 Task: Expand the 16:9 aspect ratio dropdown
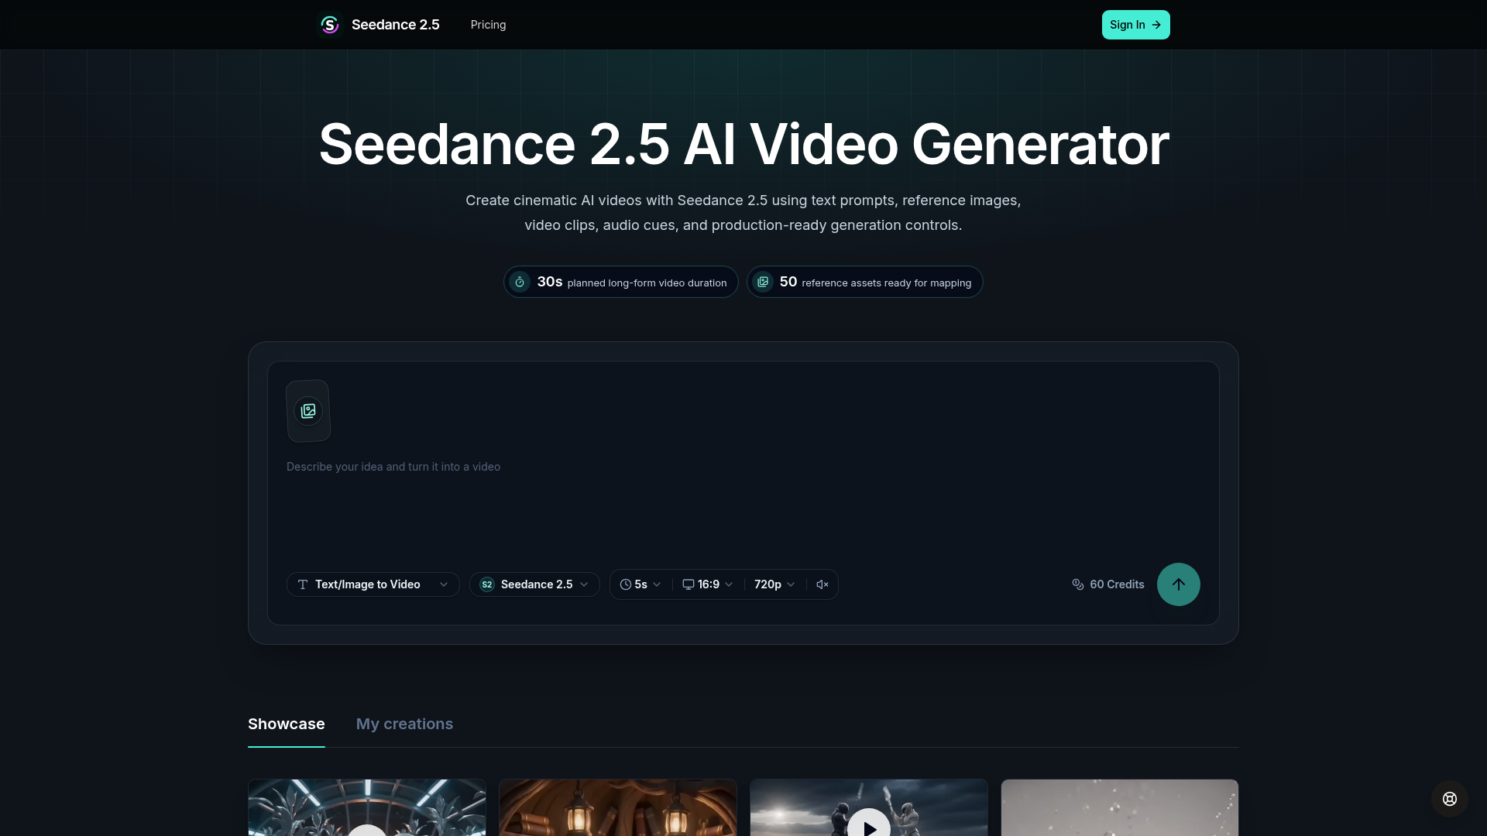click(x=708, y=584)
